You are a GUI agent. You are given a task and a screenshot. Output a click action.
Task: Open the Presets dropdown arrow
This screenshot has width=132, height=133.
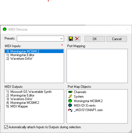[x=62, y=39]
